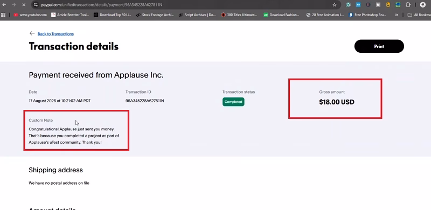This screenshot has width=431, height=210.
Task: Expand hidden bookmarks chevron
Action: coord(397,15)
